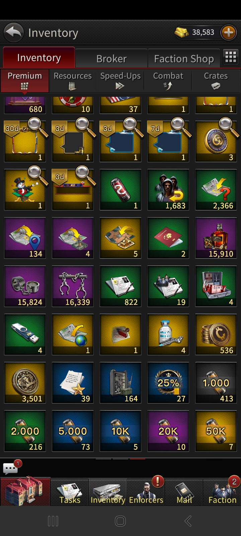Add gold with the plus button
Image resolution: width=241 pixels, height=536 pixels.
click(229, 32)
